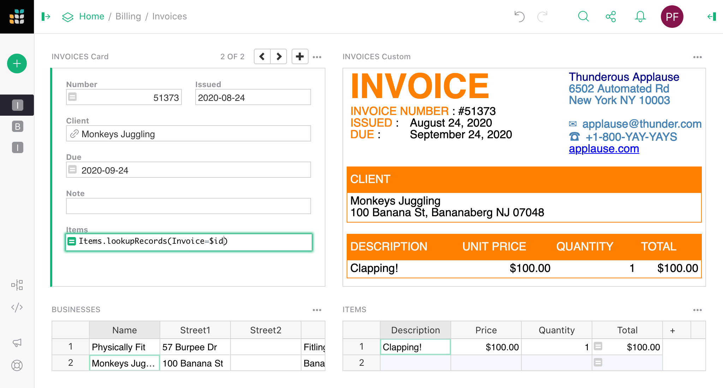Viewport: 723px width, 388px height.
Task: Click inside the Note field
Action: (188, 206)
